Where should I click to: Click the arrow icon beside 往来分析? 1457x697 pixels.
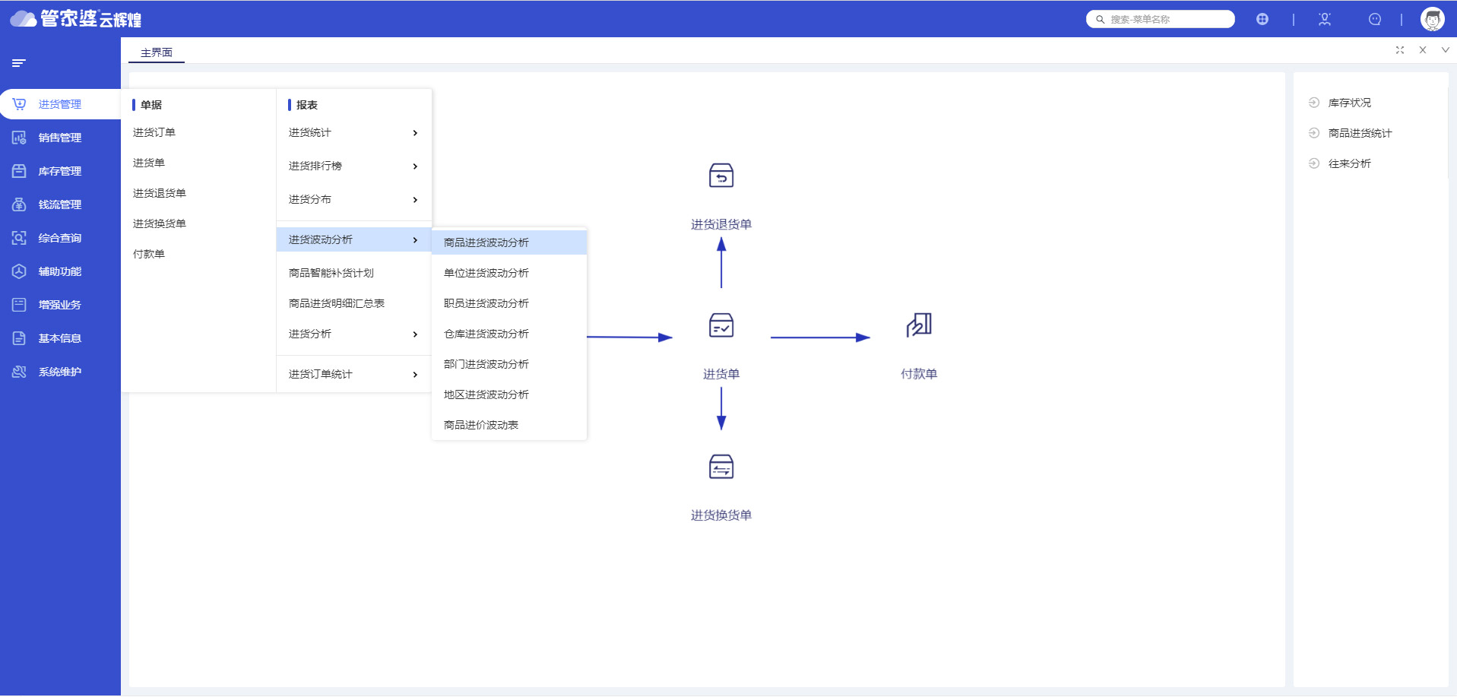coord(1313,163)
